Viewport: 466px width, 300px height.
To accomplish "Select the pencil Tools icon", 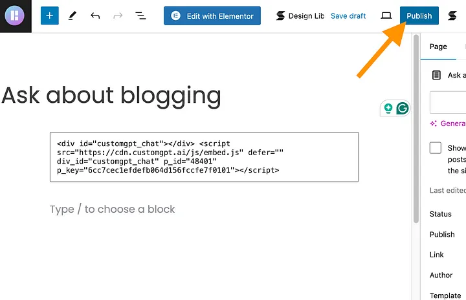I will tap(72, 16).
